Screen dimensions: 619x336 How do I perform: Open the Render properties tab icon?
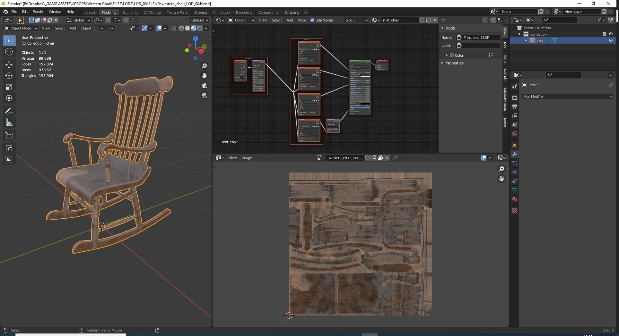[x=515, y=97]
